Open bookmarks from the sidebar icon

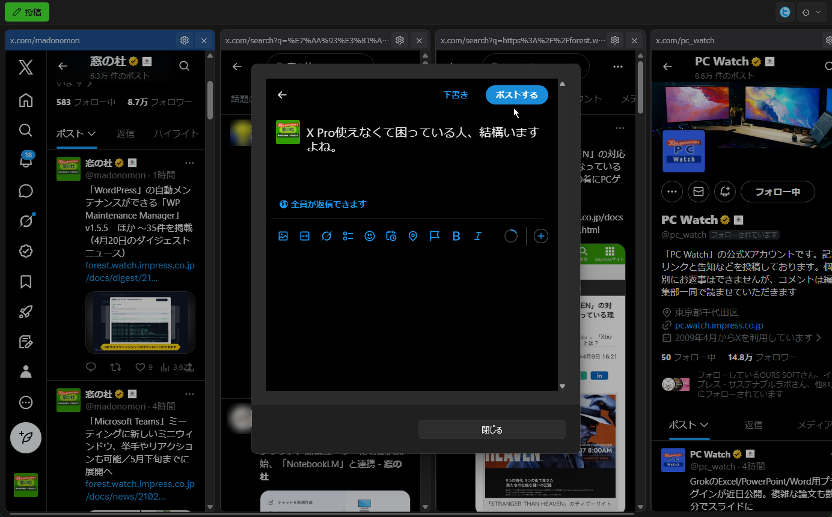pos(25,282)
